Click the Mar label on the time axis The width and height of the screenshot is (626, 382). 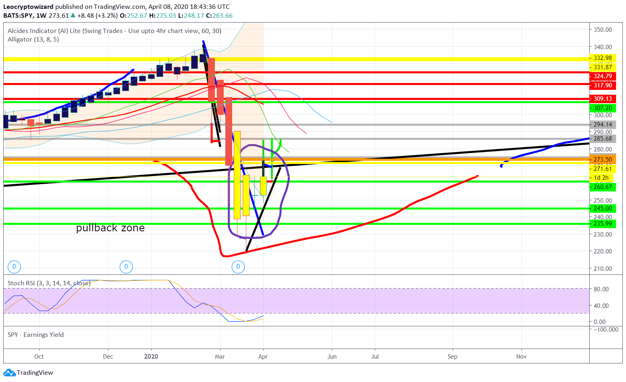pyautogui.click(x=220, y=357)
